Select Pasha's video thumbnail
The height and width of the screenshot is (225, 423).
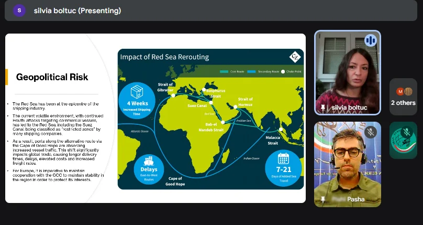coord(347,165)
